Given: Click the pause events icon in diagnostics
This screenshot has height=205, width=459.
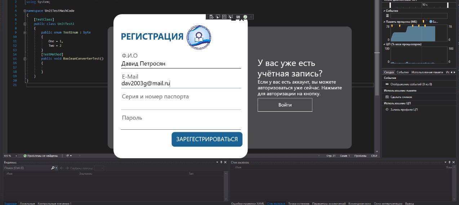Looking at the screenshot, I should click(387, 15).
